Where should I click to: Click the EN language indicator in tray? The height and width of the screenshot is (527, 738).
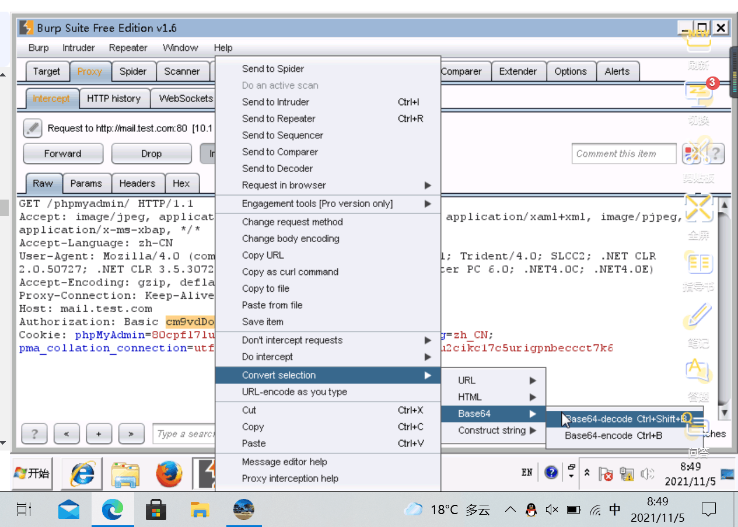(x=527, y=473)
